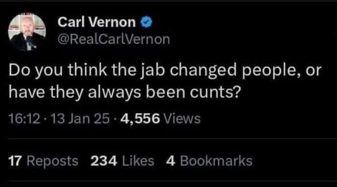Show the Likes list label

[x=138, y=161]
